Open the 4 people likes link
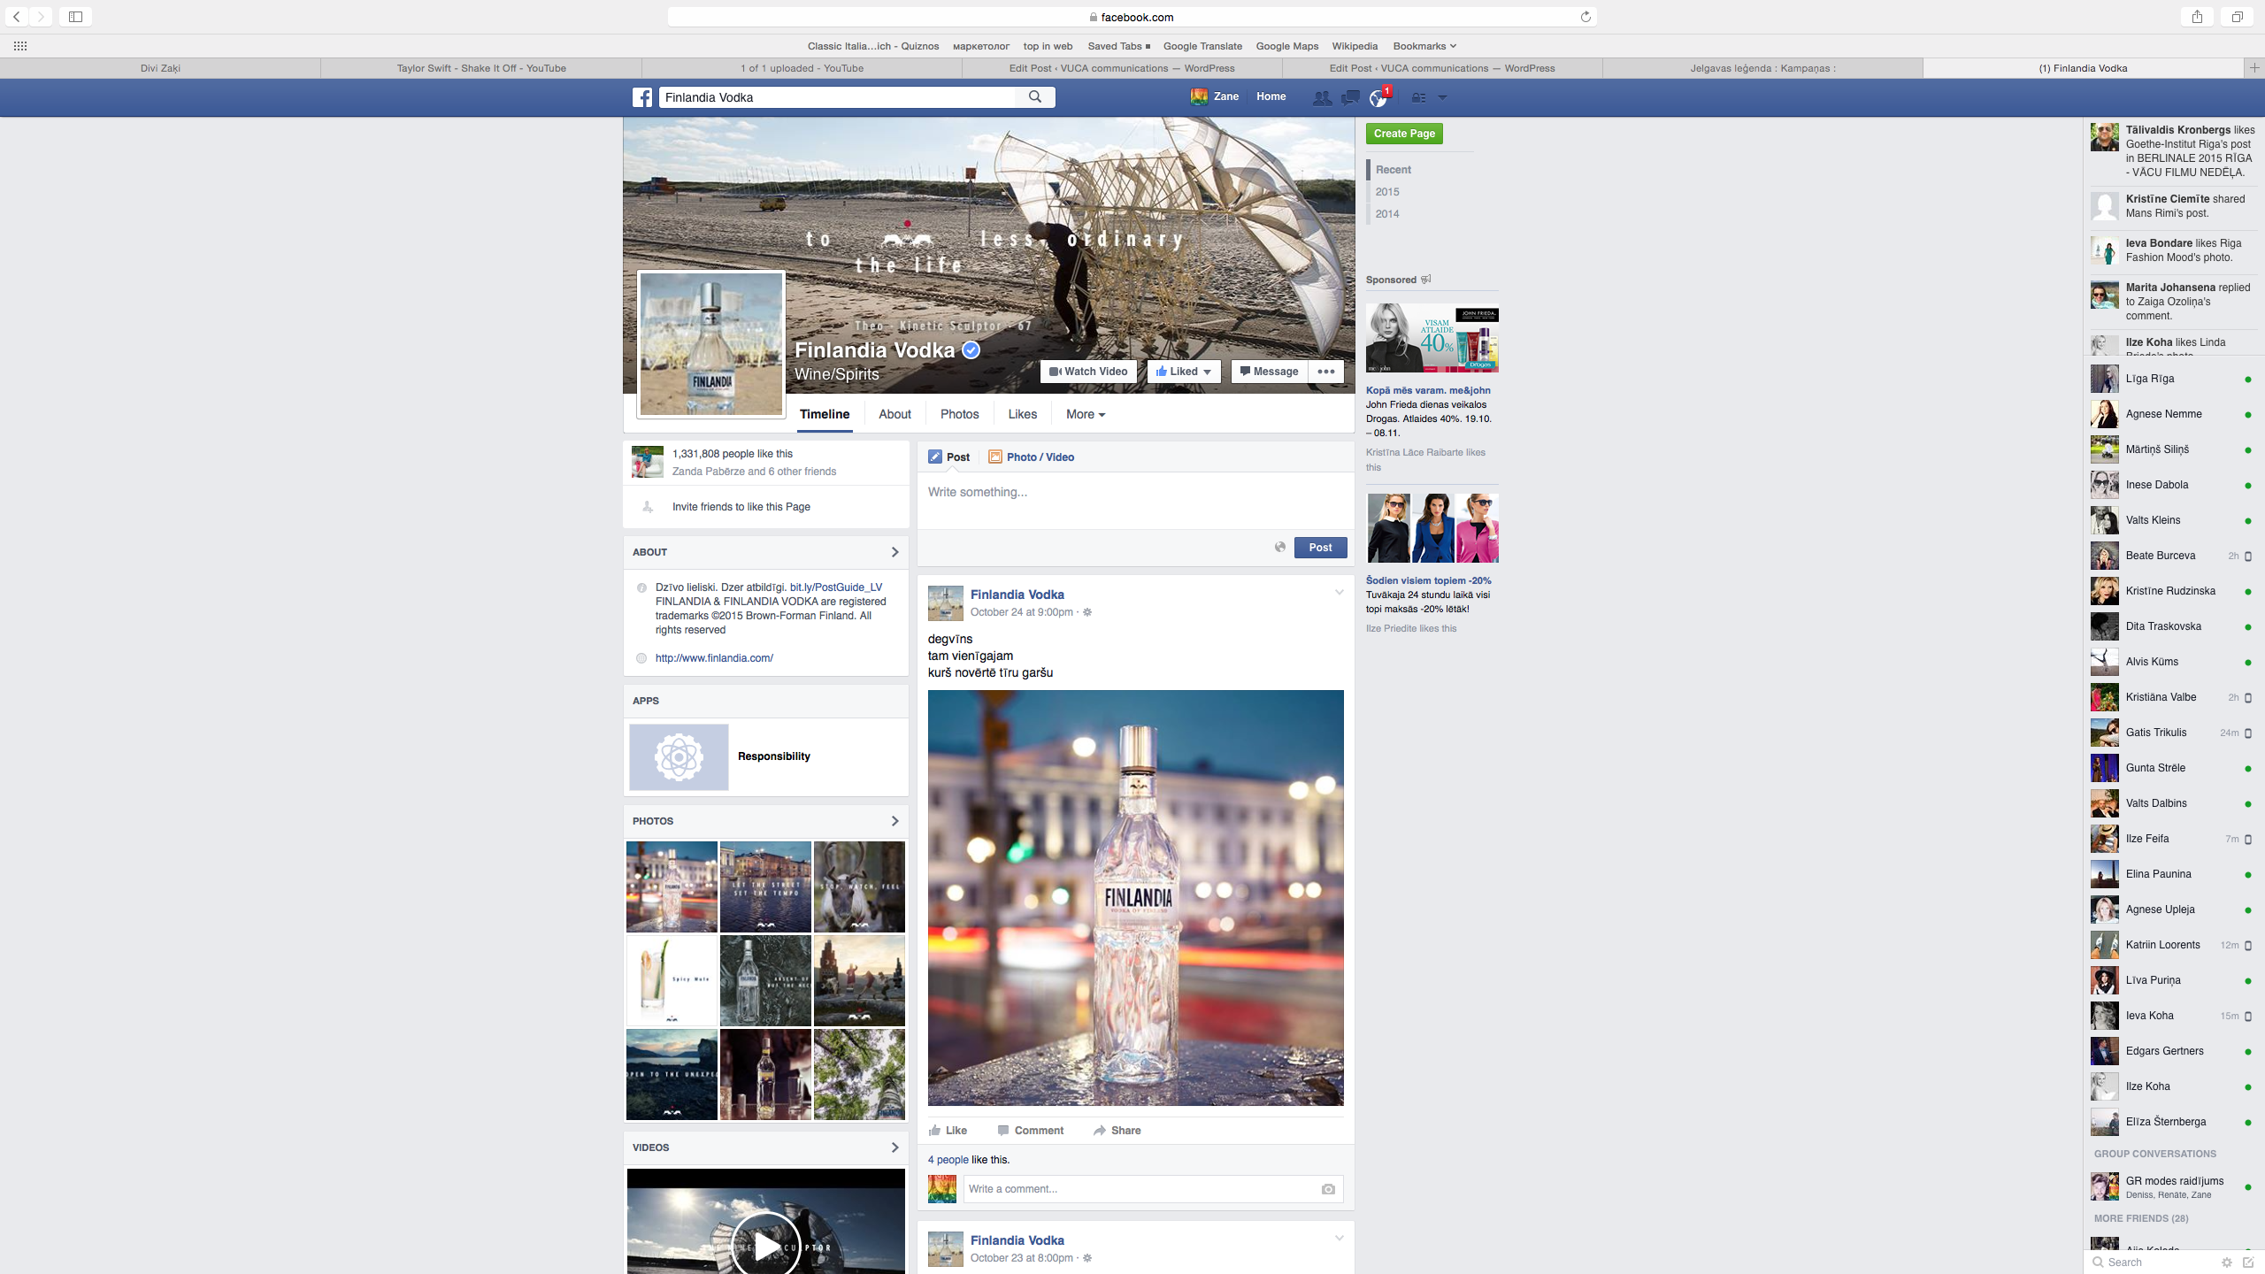The height and width of the screenshot is (1274, 2265). click(948, 1160)
